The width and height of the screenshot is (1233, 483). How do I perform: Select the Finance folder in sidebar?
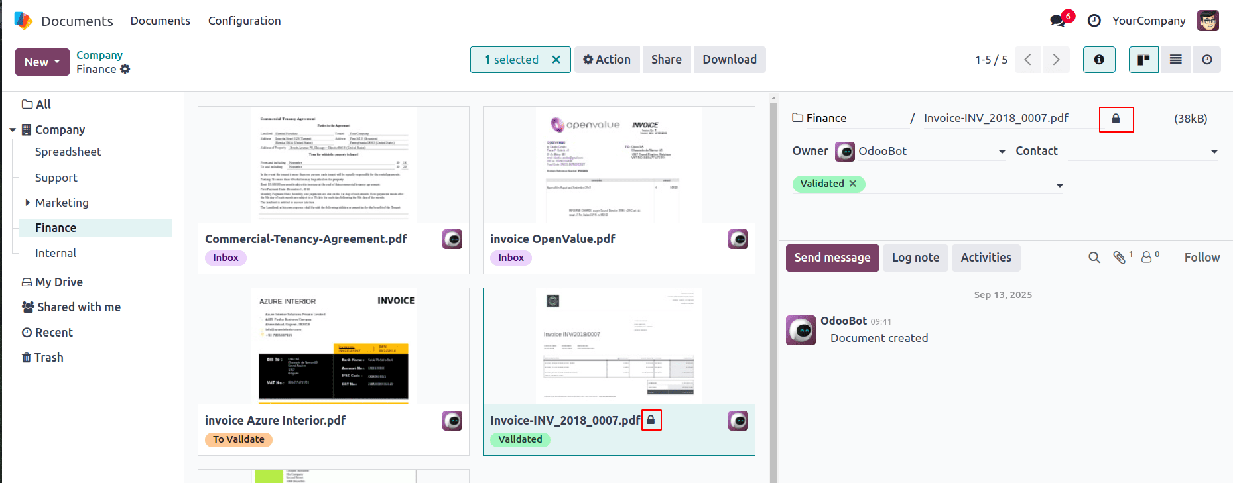(x=95, y=228)
